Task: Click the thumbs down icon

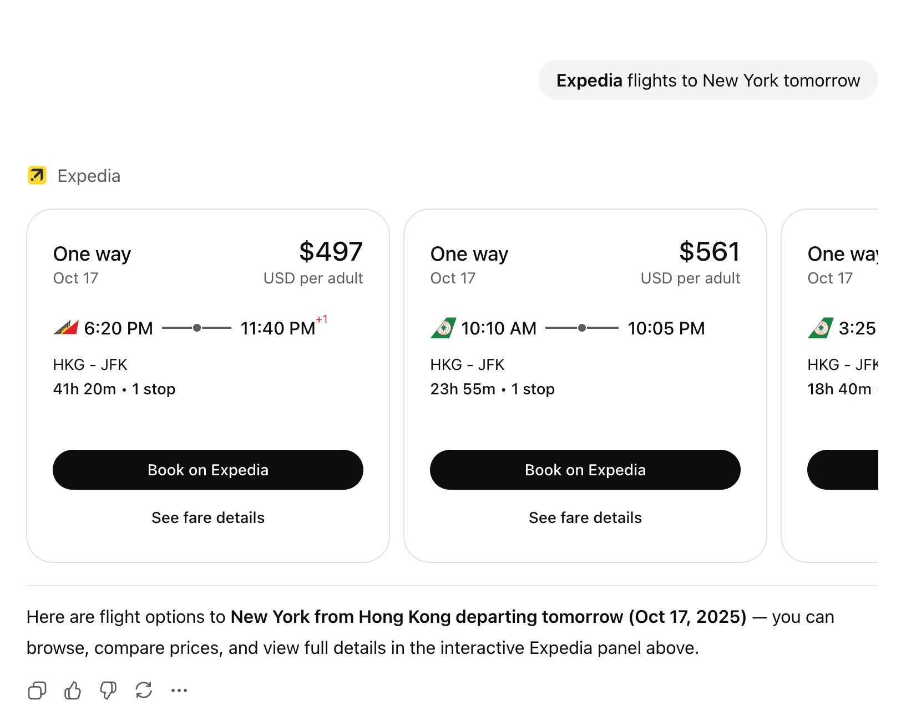Action: point(108,690)
